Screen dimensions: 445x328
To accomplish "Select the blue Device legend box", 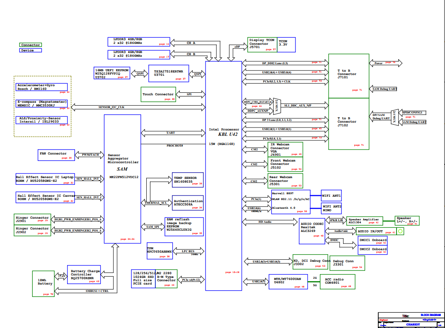I will [x=31, y=50].
